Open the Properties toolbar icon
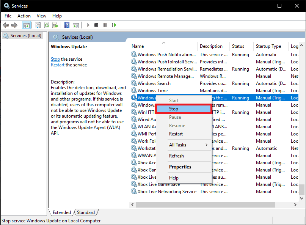The width and height of the screenshot is (306, 225). [38, 25]
